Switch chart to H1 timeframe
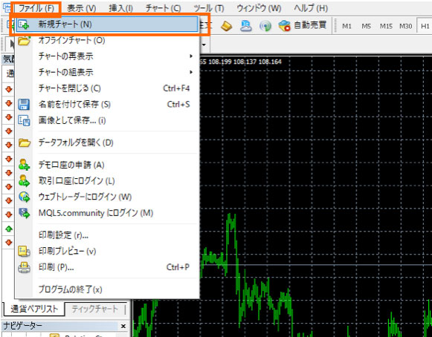432x337 pixels. coord(425,26)
